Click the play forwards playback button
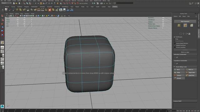The width and height of the screenshot is (200, 112). pyautogui.click(x=189, y=111)
